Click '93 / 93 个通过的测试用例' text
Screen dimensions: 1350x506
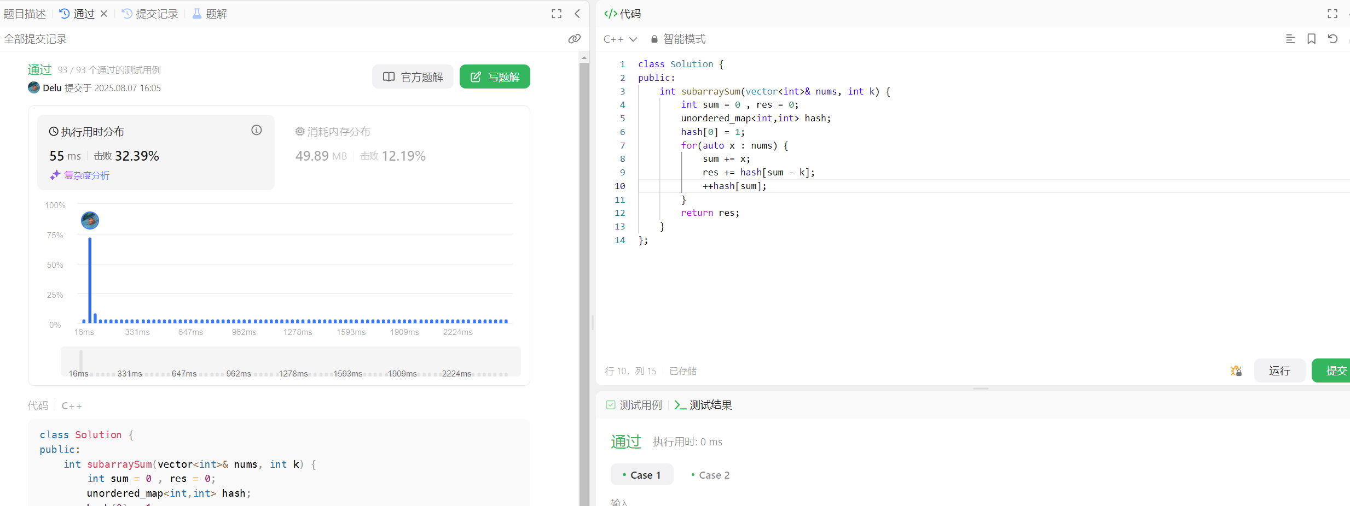[109, 70]
